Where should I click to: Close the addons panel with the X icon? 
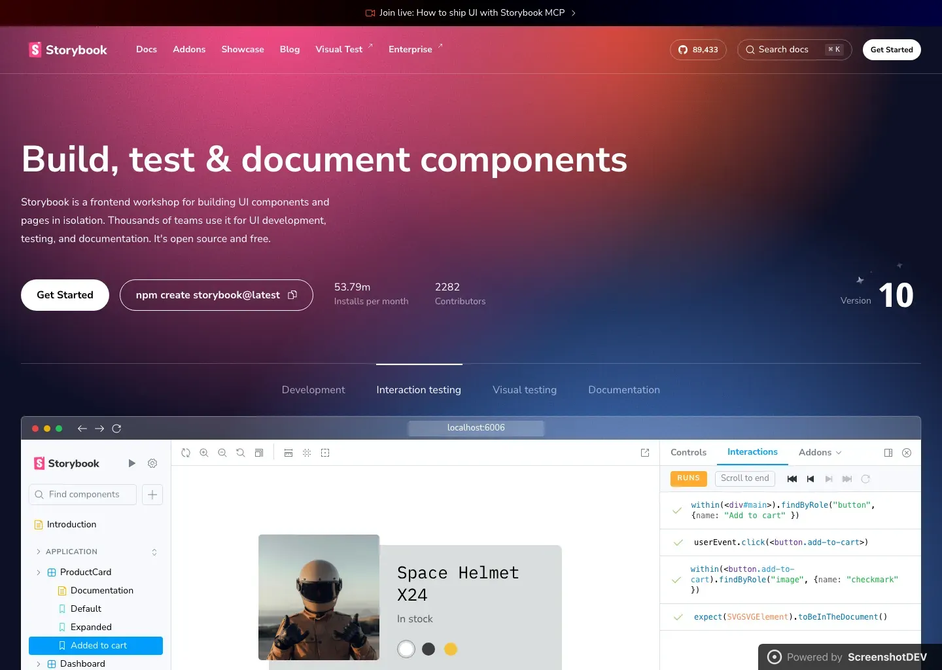(907, 453)
